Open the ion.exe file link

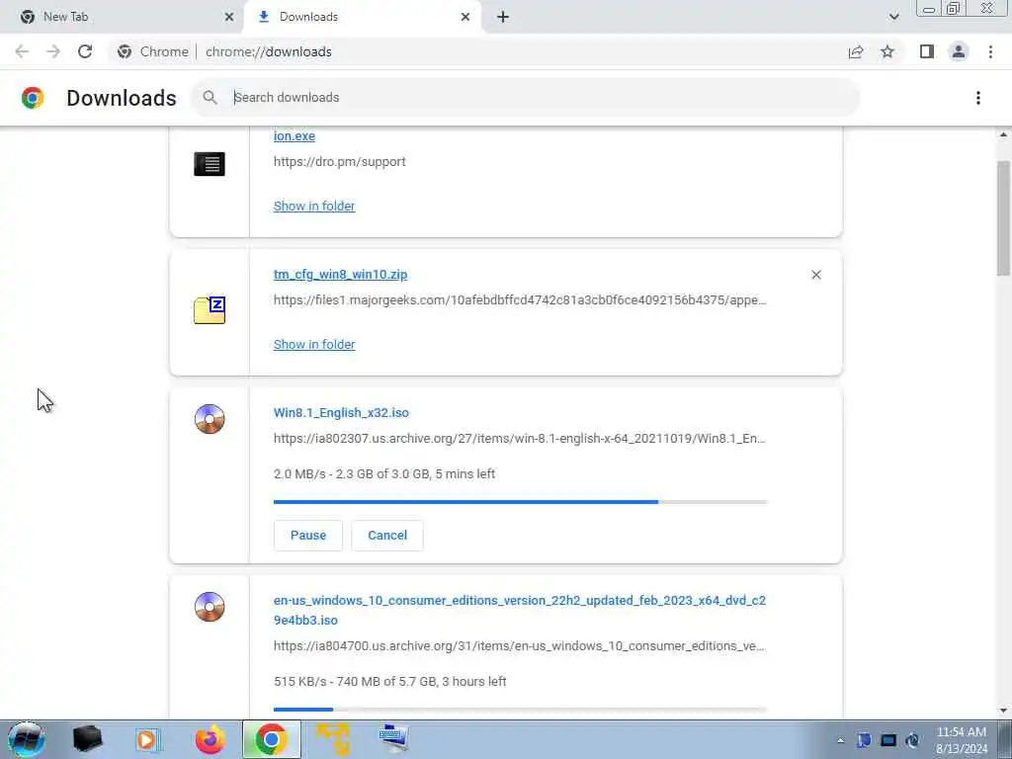(295, 136)
